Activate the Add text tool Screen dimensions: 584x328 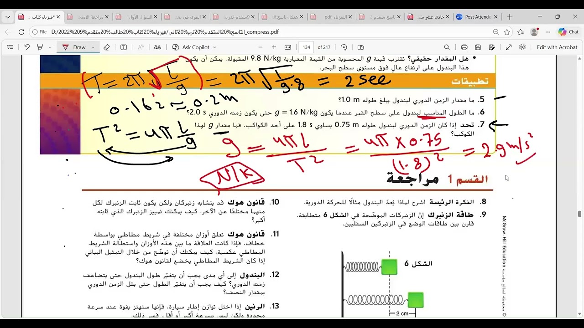tap(124, 47)
